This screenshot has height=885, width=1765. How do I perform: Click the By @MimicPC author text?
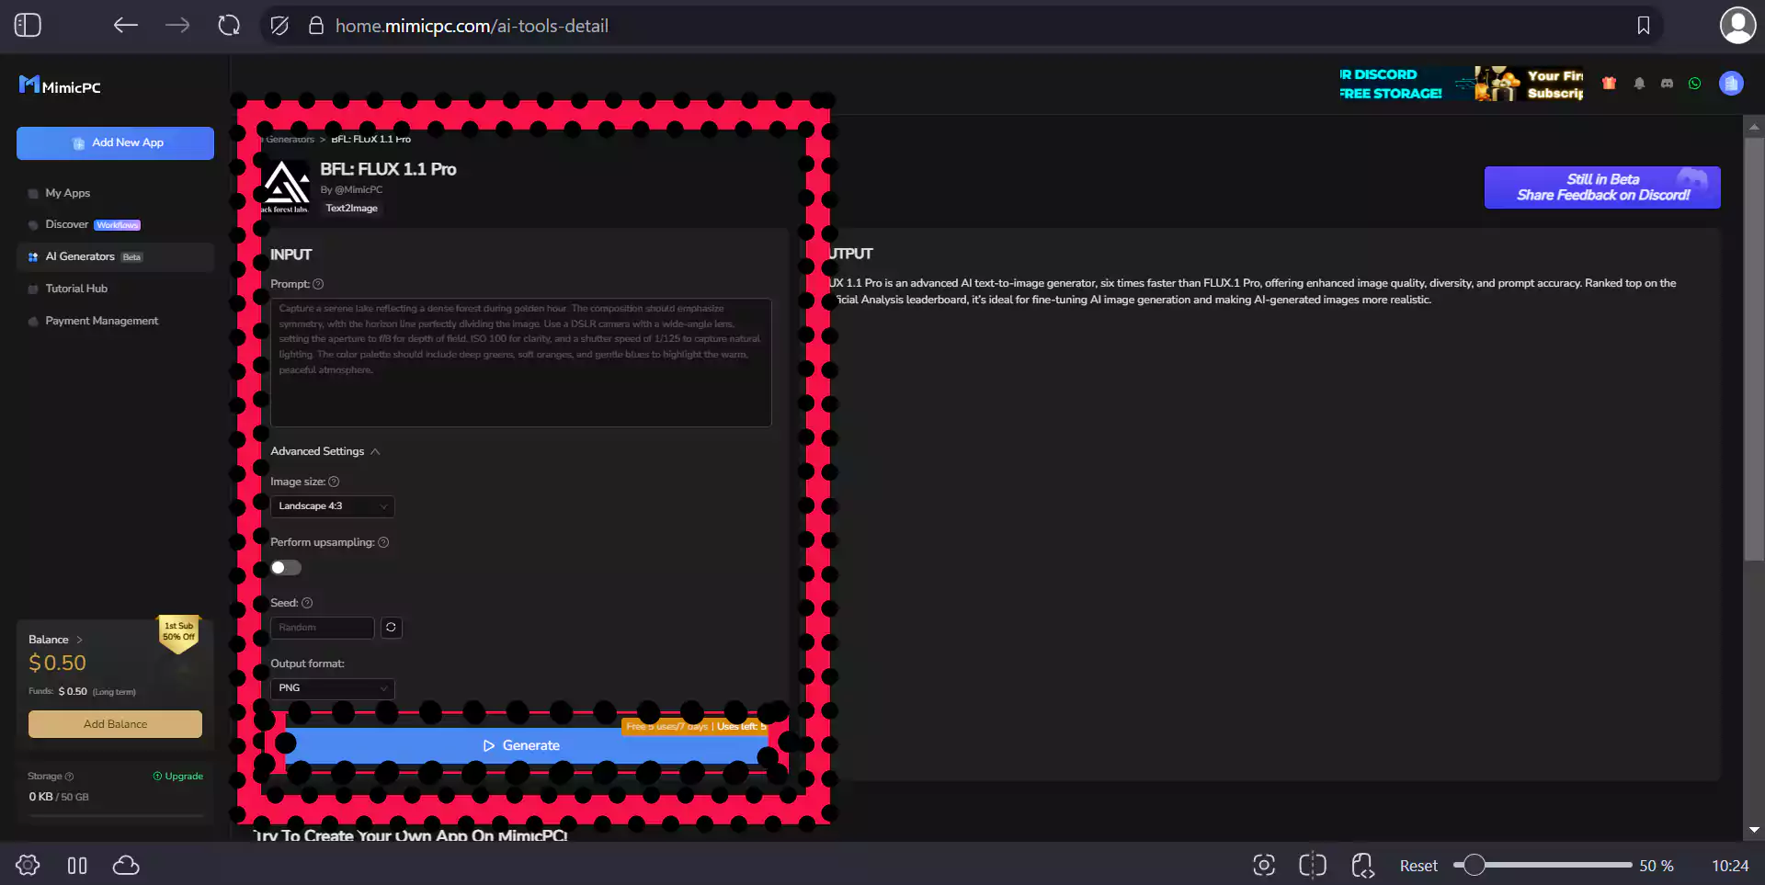(x=351, y=189)
